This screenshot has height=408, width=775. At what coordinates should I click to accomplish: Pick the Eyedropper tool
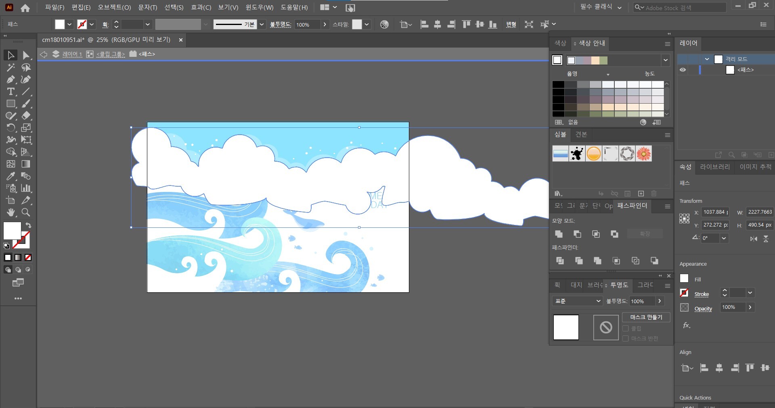point(10,176)
